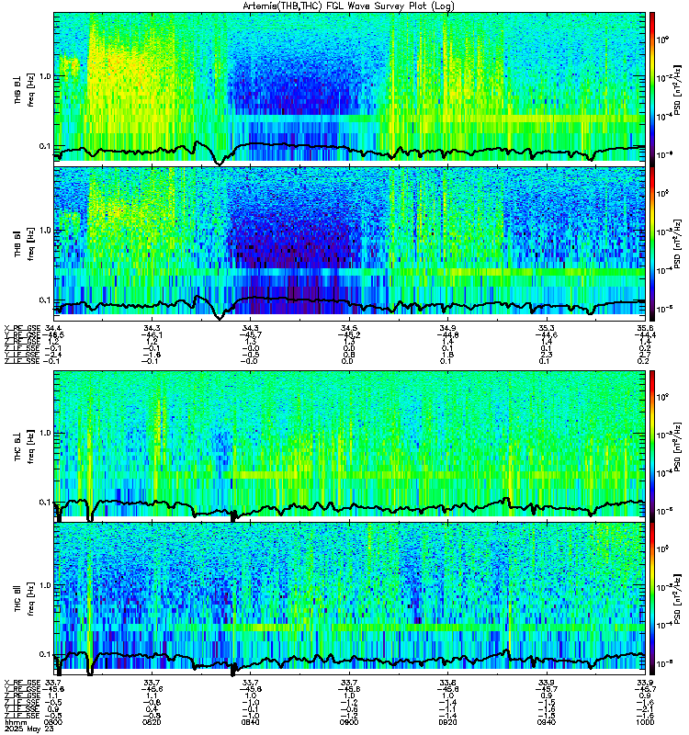
Task: Click the 1.0 frequency tick of THB B∥ panel
Action: (x=44, y=231)
